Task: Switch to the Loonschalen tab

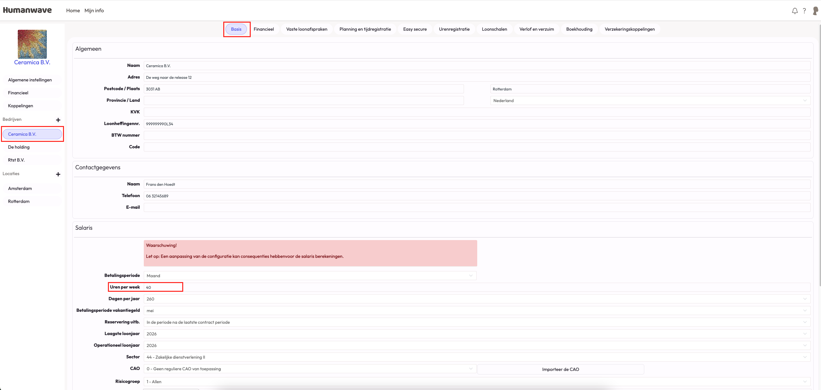Action: [494, 29]
